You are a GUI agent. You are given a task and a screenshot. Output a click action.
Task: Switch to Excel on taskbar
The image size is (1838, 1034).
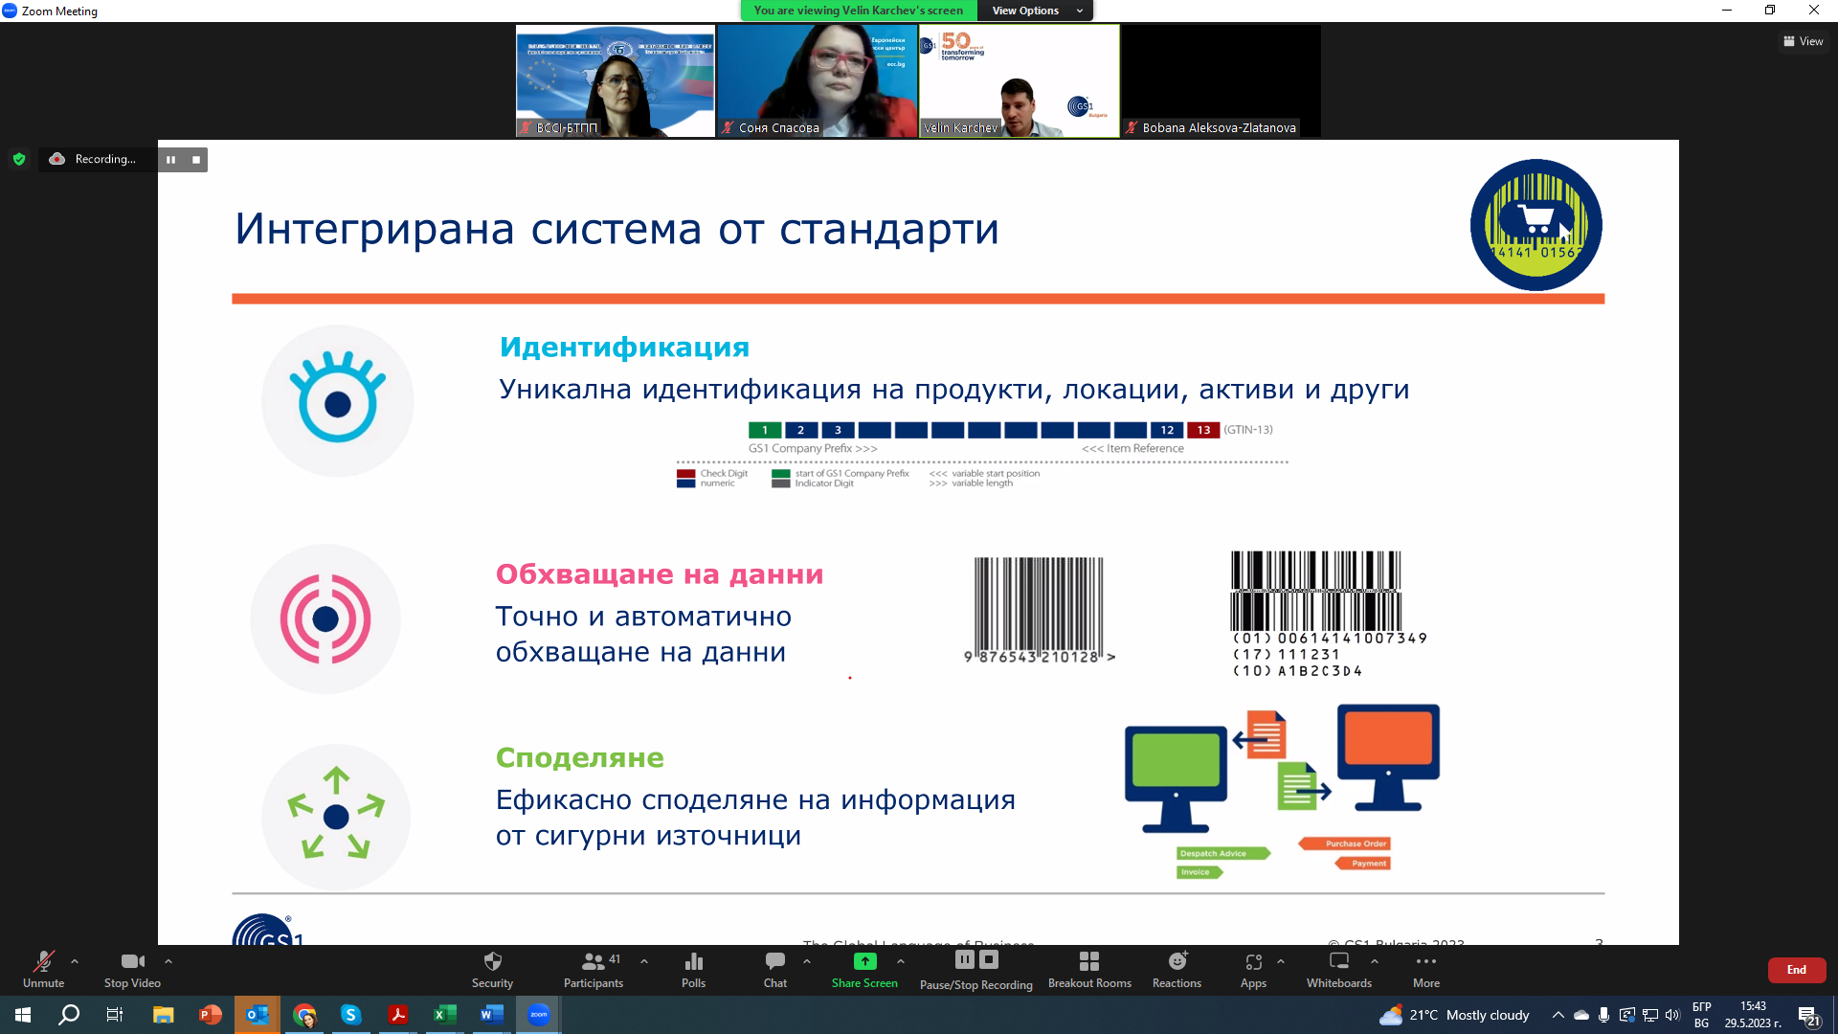tap(445, 1015)
